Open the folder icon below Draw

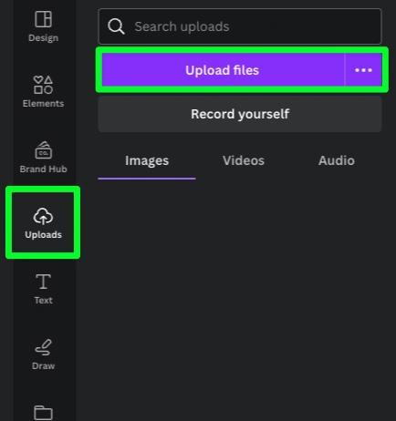(43, 413)
